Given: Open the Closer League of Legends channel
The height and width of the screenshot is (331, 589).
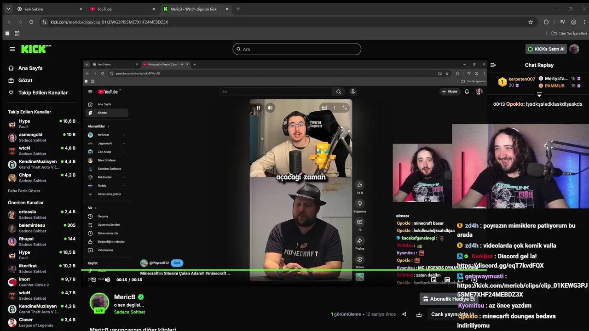Looking at the screenshot, I should pyautogui.click(x=41, y=322).
